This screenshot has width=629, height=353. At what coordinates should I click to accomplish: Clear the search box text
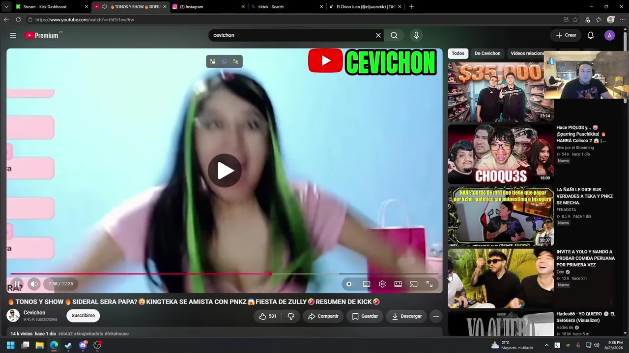(x=378, y=35)
